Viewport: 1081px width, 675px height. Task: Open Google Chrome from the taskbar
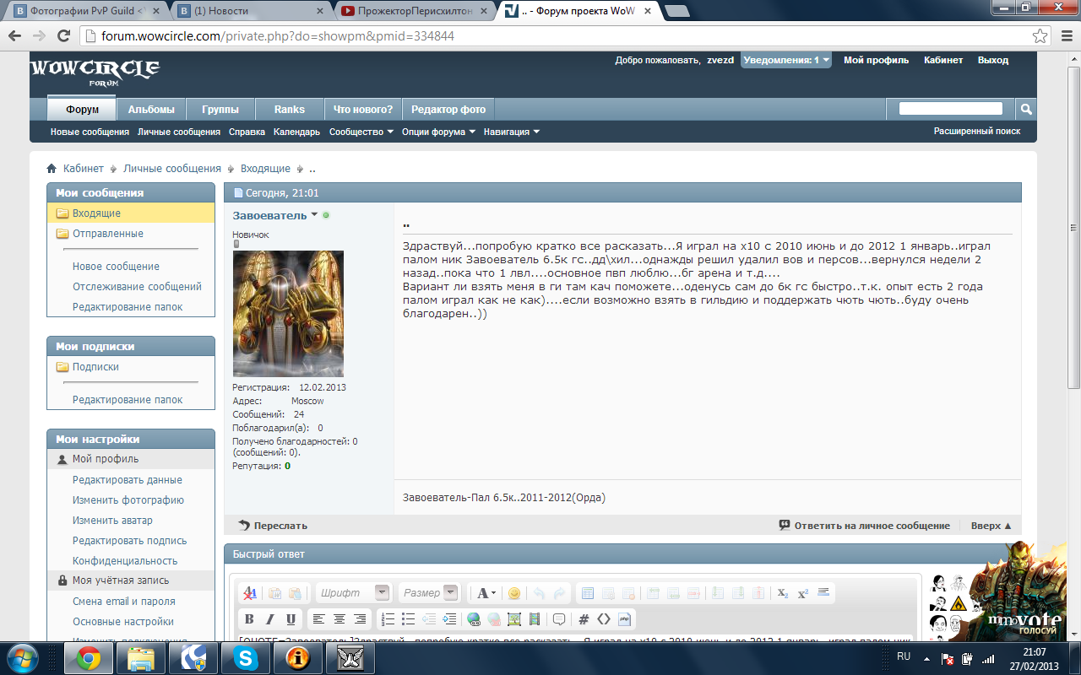89,658
